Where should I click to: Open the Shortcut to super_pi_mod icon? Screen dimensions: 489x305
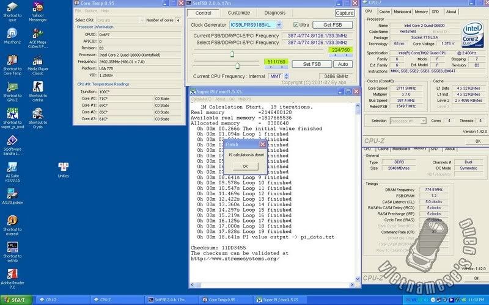[12, 118]
